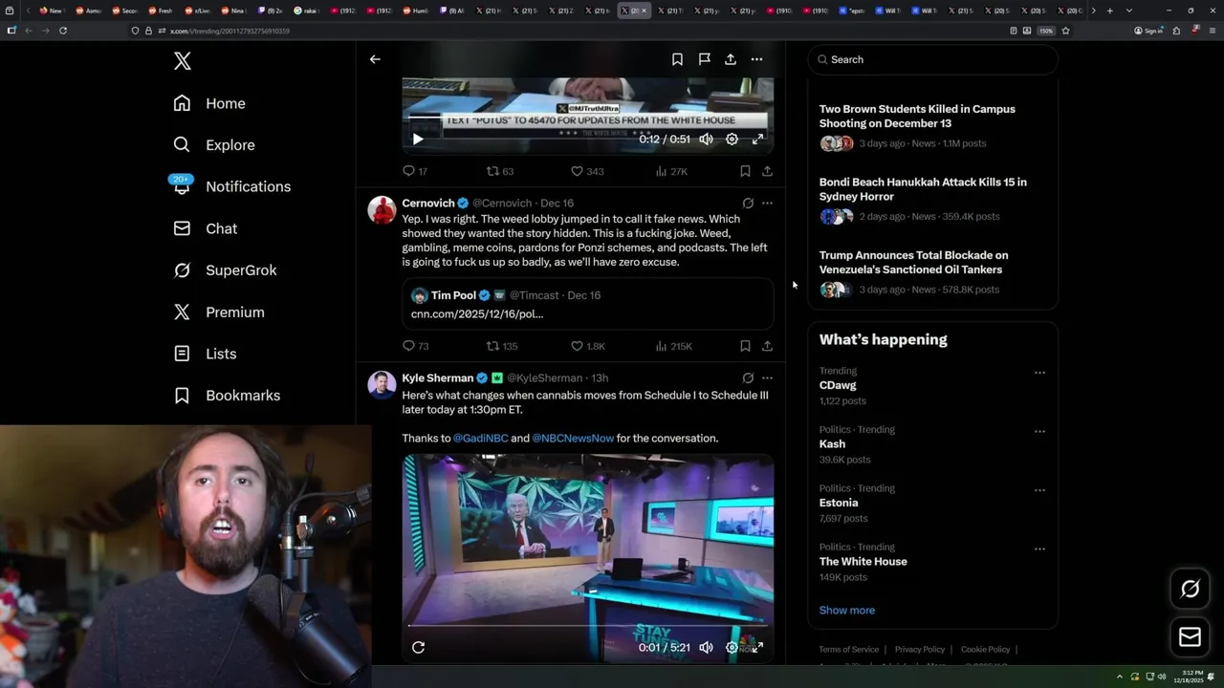Open Trump Announces Total Blockade story

click(x=932, y=271)
